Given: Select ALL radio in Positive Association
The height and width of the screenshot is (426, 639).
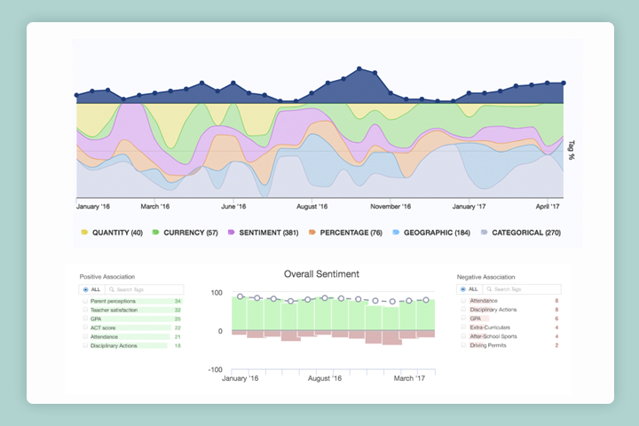Looking at the screenshot, I should (85, 289).
